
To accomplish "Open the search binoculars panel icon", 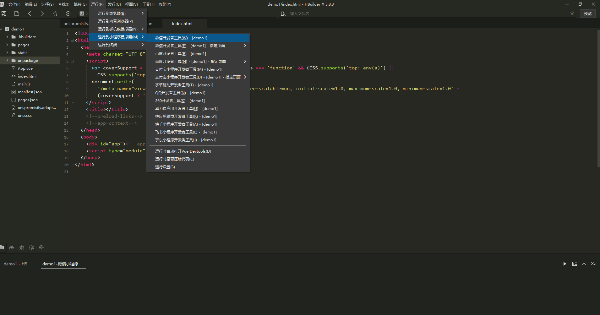I will click(x=12, y=247).
